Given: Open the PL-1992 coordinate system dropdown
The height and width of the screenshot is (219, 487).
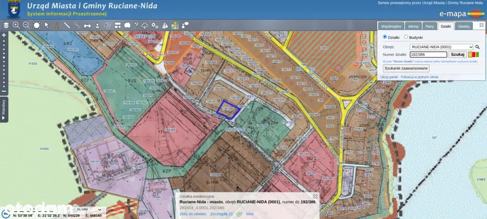Looking at the screenshot, I should [x=88, y=209].
